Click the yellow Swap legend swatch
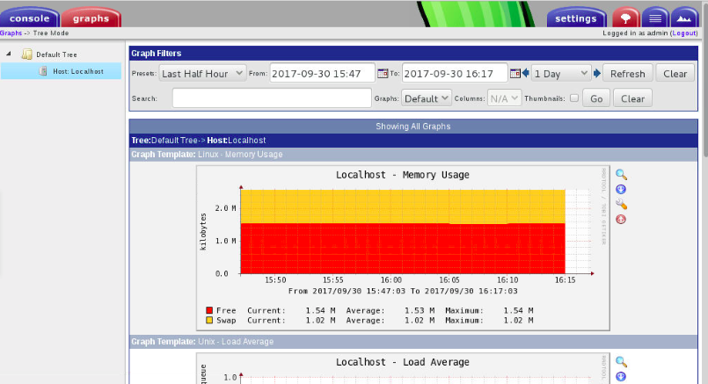Image resolution: width=708 pixels, height=384 pixels. [x=209, y=320]
